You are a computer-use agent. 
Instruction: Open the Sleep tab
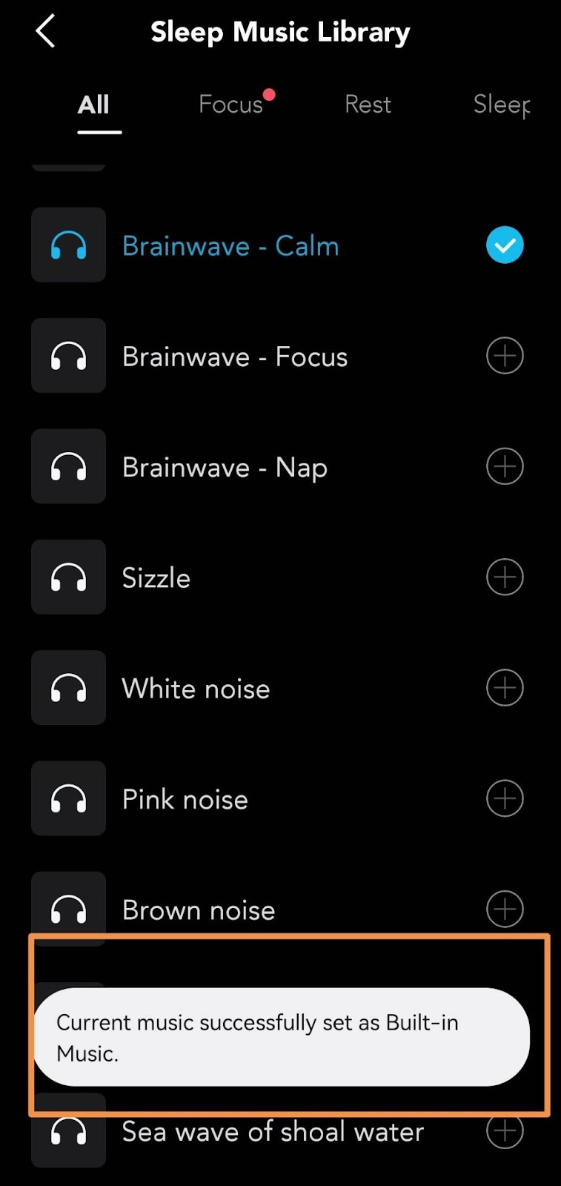point(502,105)
